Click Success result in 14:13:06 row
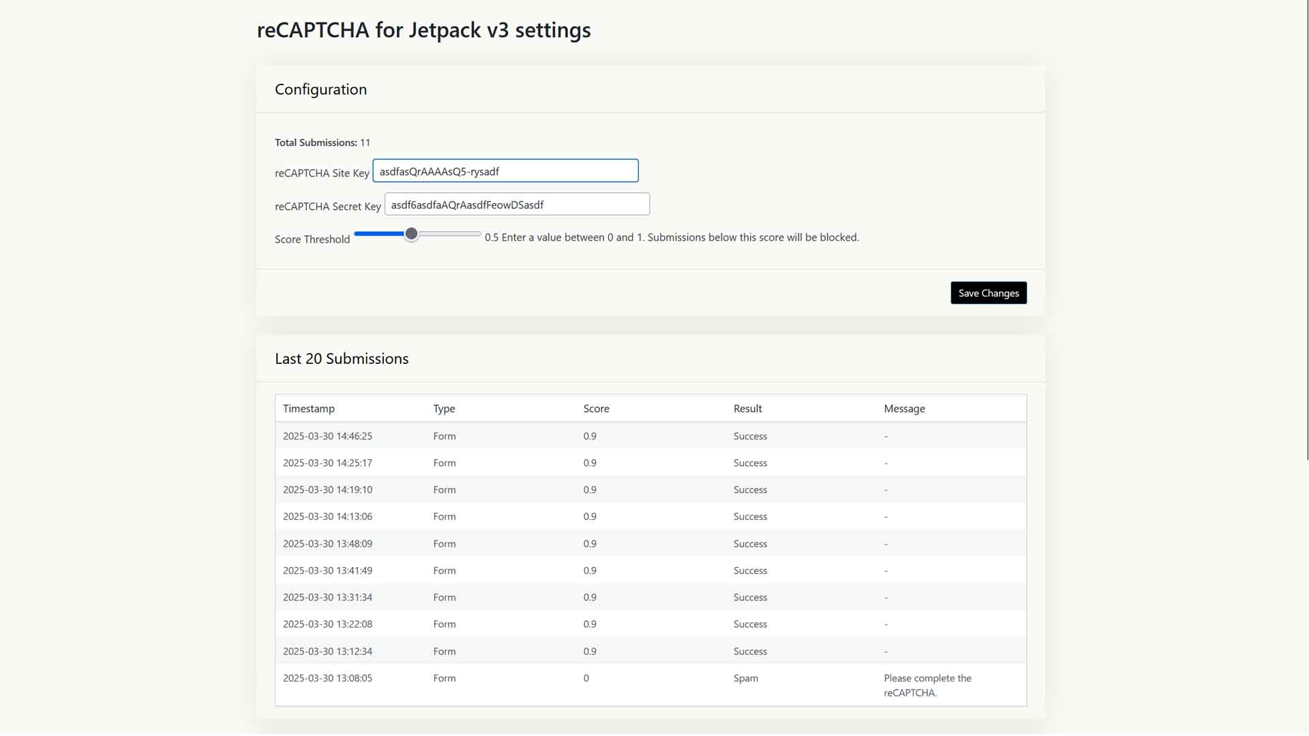Screen dimensions: 1309x736 pos(750,517)
